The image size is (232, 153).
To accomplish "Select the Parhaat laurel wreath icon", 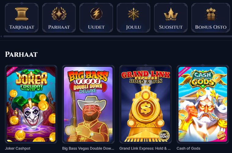I will pyautogui.click(x=59, y=14).
